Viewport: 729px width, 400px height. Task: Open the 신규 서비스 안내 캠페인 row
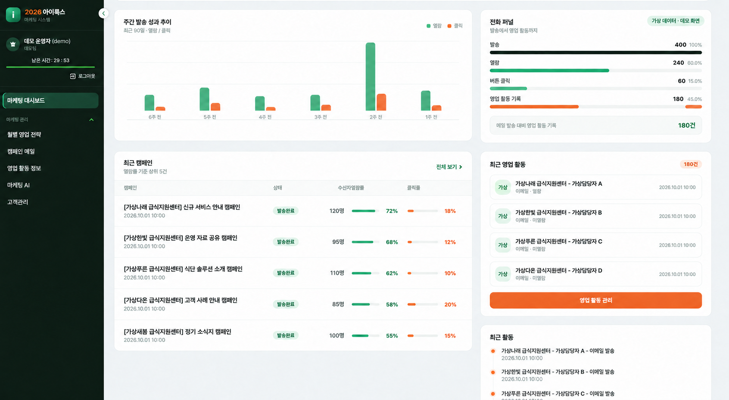click(293, 211)
